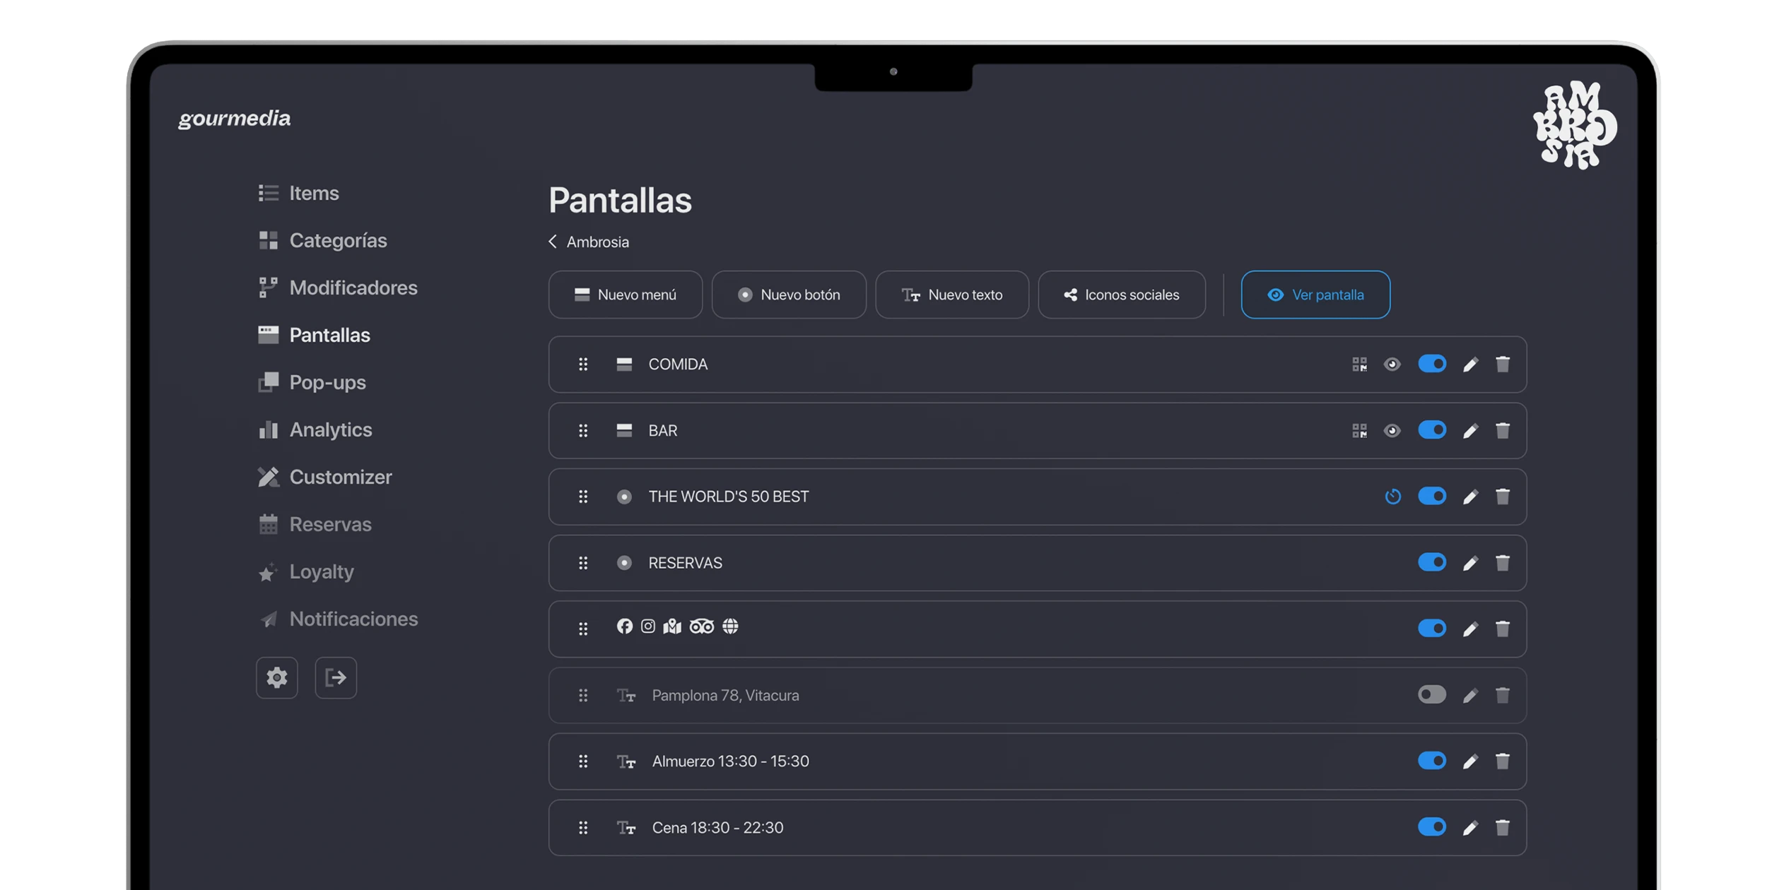Click the Ambrosia logo in top corner
1784x890 pixels.
click(x=1575, y=126)
